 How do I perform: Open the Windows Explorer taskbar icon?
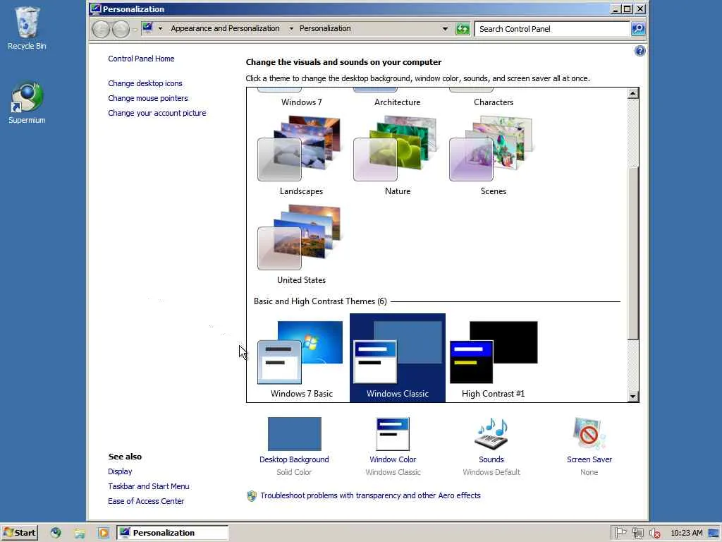point(79,534)
